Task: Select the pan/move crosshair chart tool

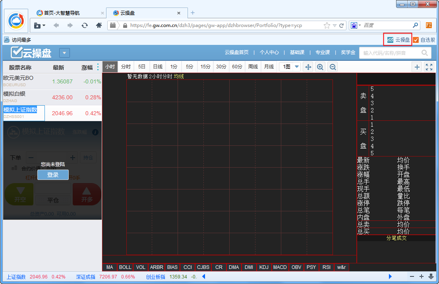Action: pos(308,67)
